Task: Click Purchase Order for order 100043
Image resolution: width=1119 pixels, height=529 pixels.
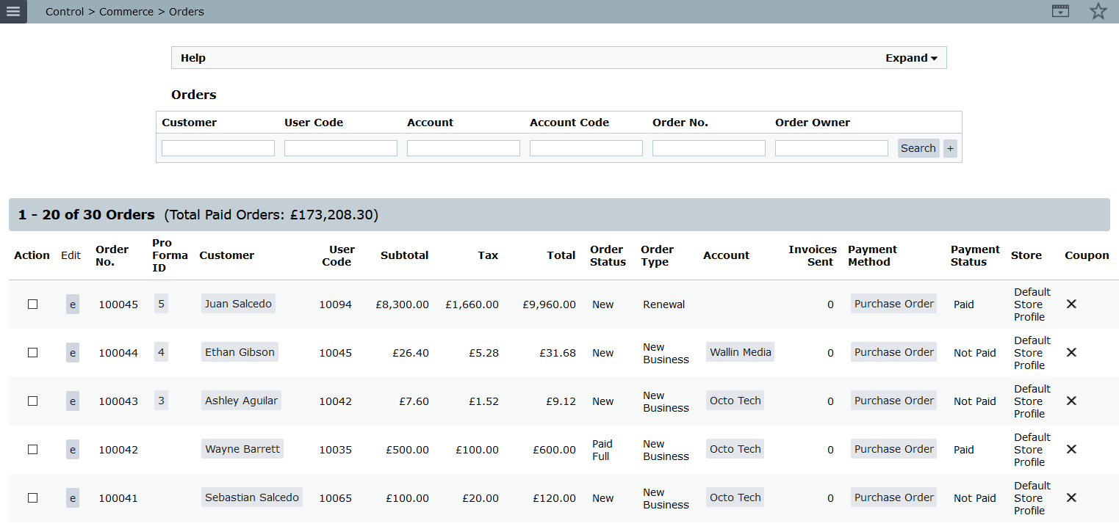Action: coord(893,401)
